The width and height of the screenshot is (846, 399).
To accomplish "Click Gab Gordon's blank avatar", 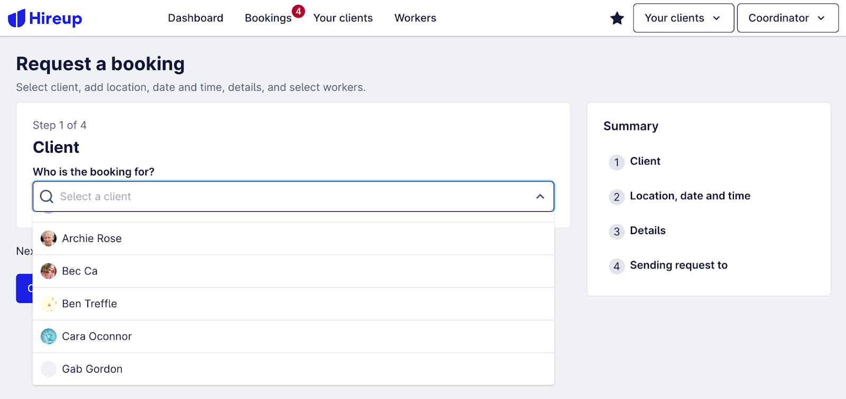I will coord(49,369).
